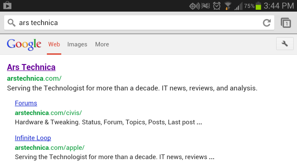Tap the 3:44 PM clock
The width and height of the screenshot is (297, 167).
coord(279,6)
